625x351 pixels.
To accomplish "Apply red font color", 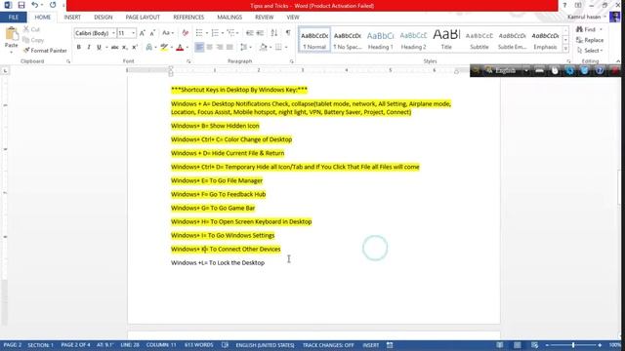I will 180,48.
